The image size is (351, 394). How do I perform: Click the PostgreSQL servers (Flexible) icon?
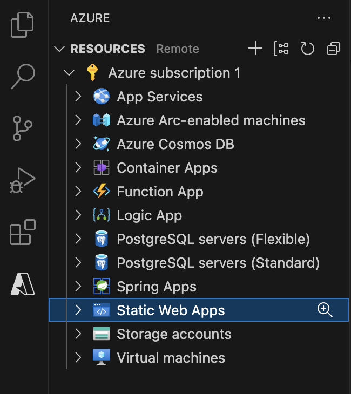click(102, 239)
